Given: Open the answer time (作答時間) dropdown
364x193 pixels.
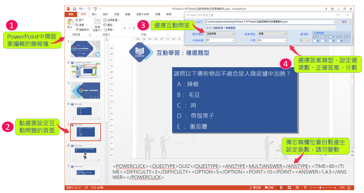Looking at the screenshot, I should [x=220, y=40].
